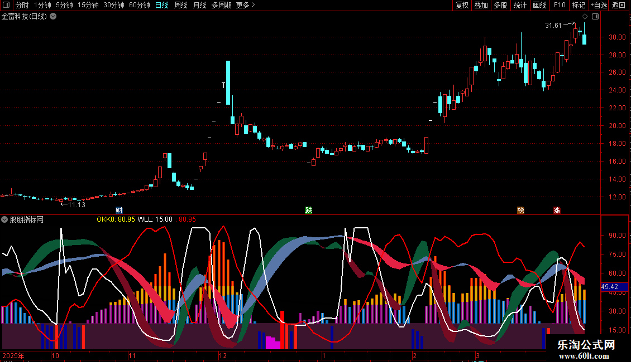Click the 标记 mark button

pos(579,5)
